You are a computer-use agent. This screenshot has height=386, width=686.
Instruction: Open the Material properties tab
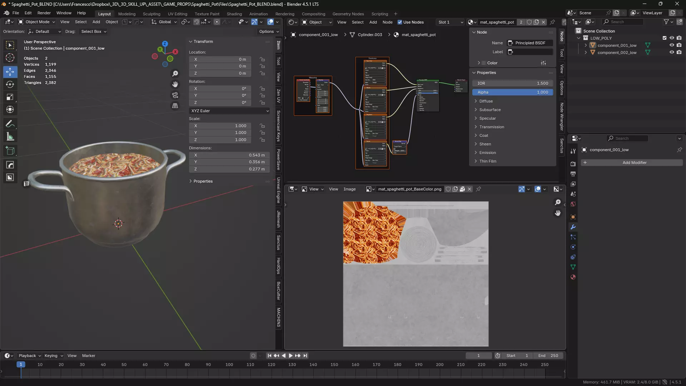573,277
